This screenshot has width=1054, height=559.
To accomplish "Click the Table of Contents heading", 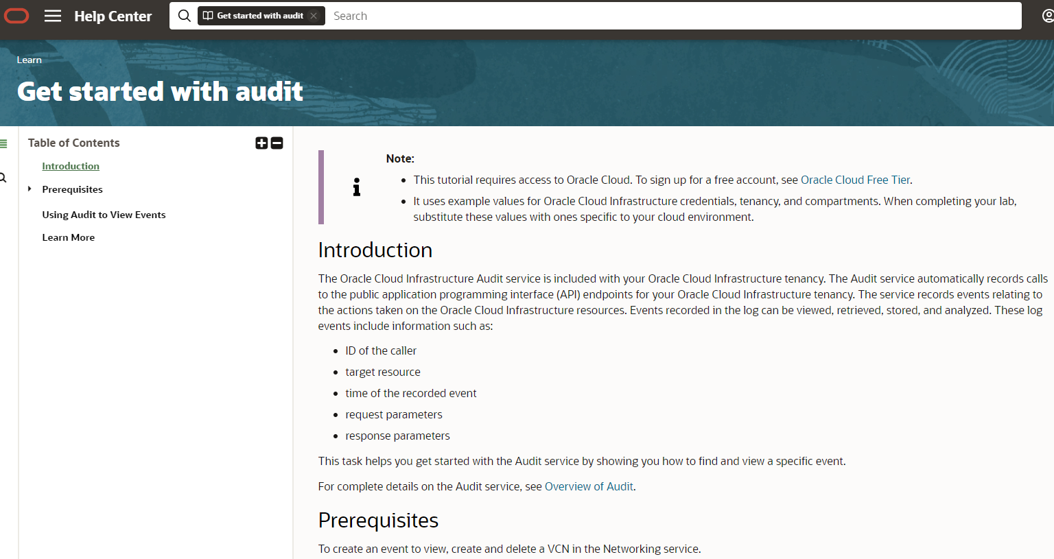I will 74,143.
